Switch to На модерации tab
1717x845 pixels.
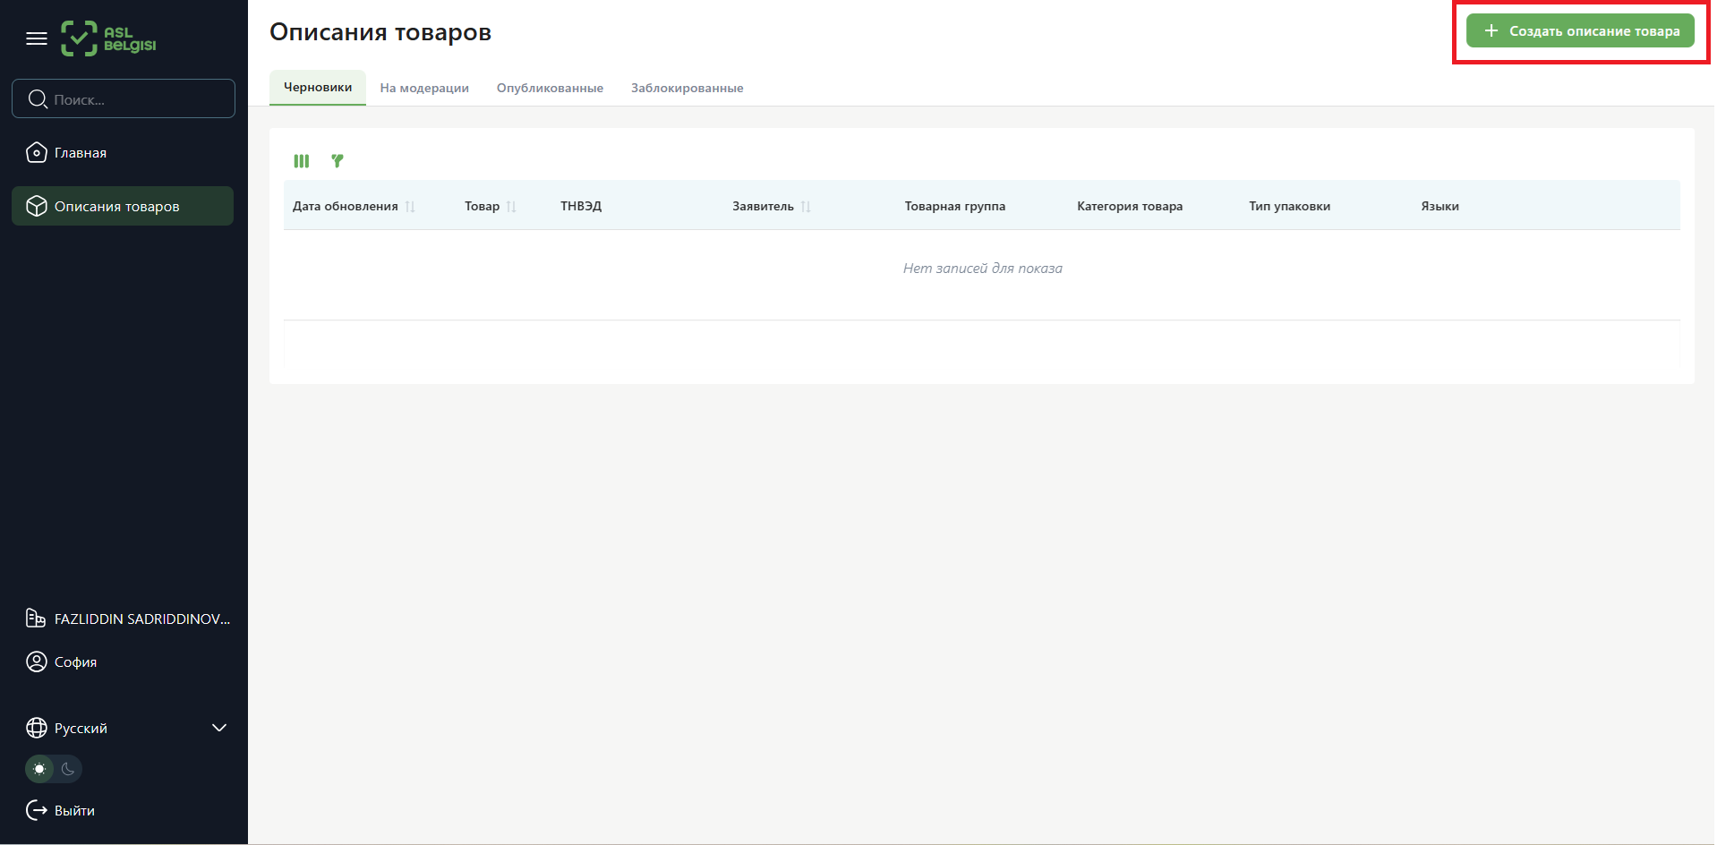click(424, 88)
